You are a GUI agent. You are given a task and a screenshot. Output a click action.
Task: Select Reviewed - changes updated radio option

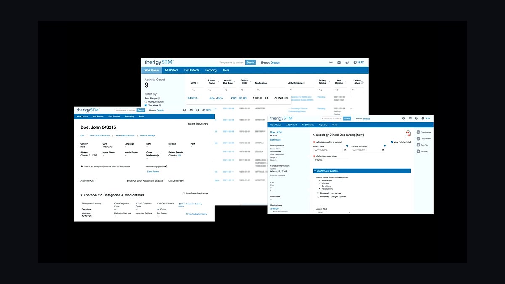(x=318, y=196)
